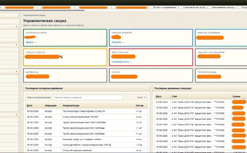Focus the 'Поиск по номенклатуре' search field
The height and width of the screenshot is (153, 247).
[88, 98]
